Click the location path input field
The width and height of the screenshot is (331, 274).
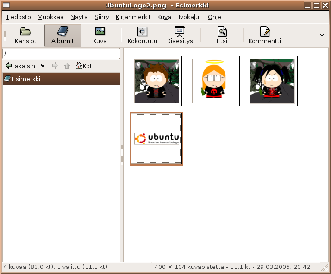point(62,54)
